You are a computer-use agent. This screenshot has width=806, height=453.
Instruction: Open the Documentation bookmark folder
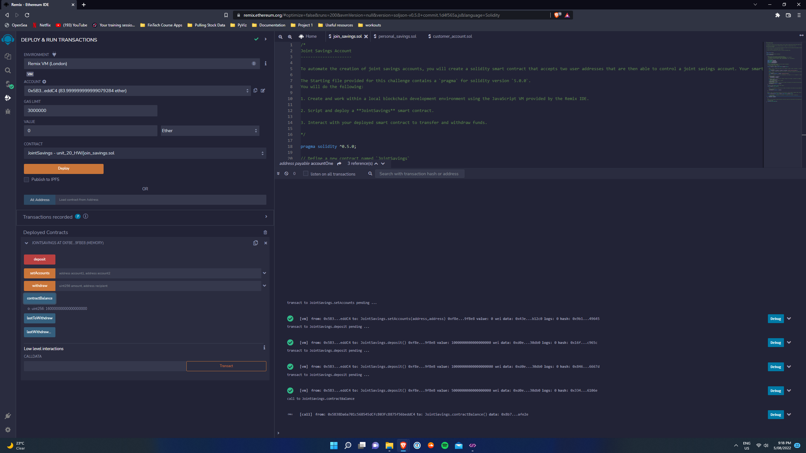(269, 25)
